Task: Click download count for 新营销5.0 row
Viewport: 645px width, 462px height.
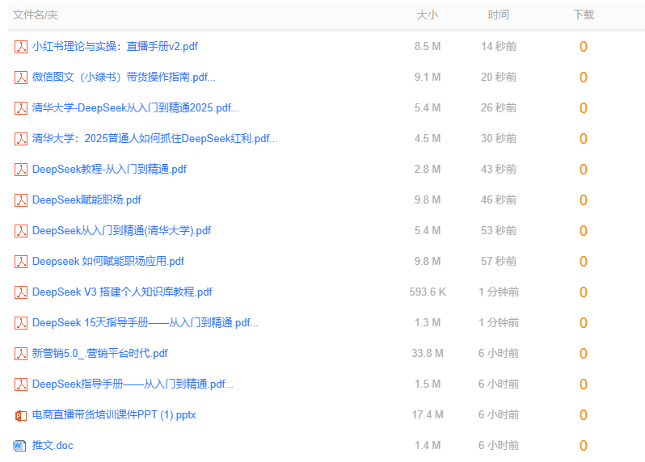Action: pyautogui.click(x=584, y=354)
